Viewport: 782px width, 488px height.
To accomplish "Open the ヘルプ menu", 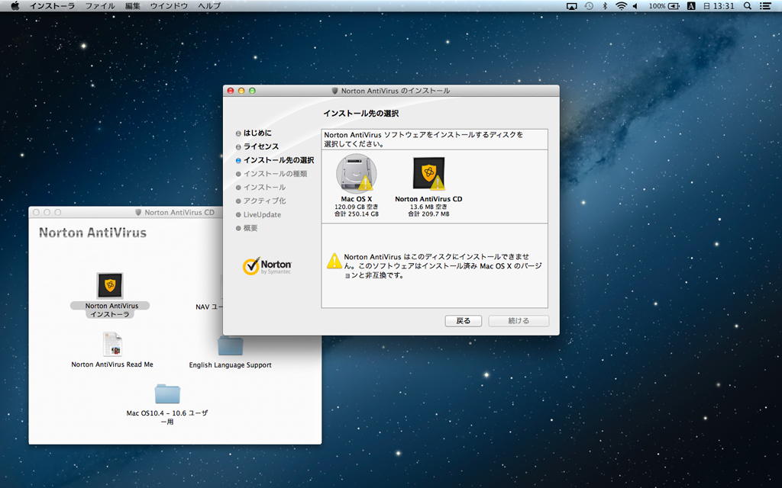I will tap(209, 6).
